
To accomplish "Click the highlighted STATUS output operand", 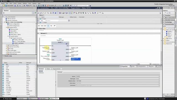I will tap(76, 59).
